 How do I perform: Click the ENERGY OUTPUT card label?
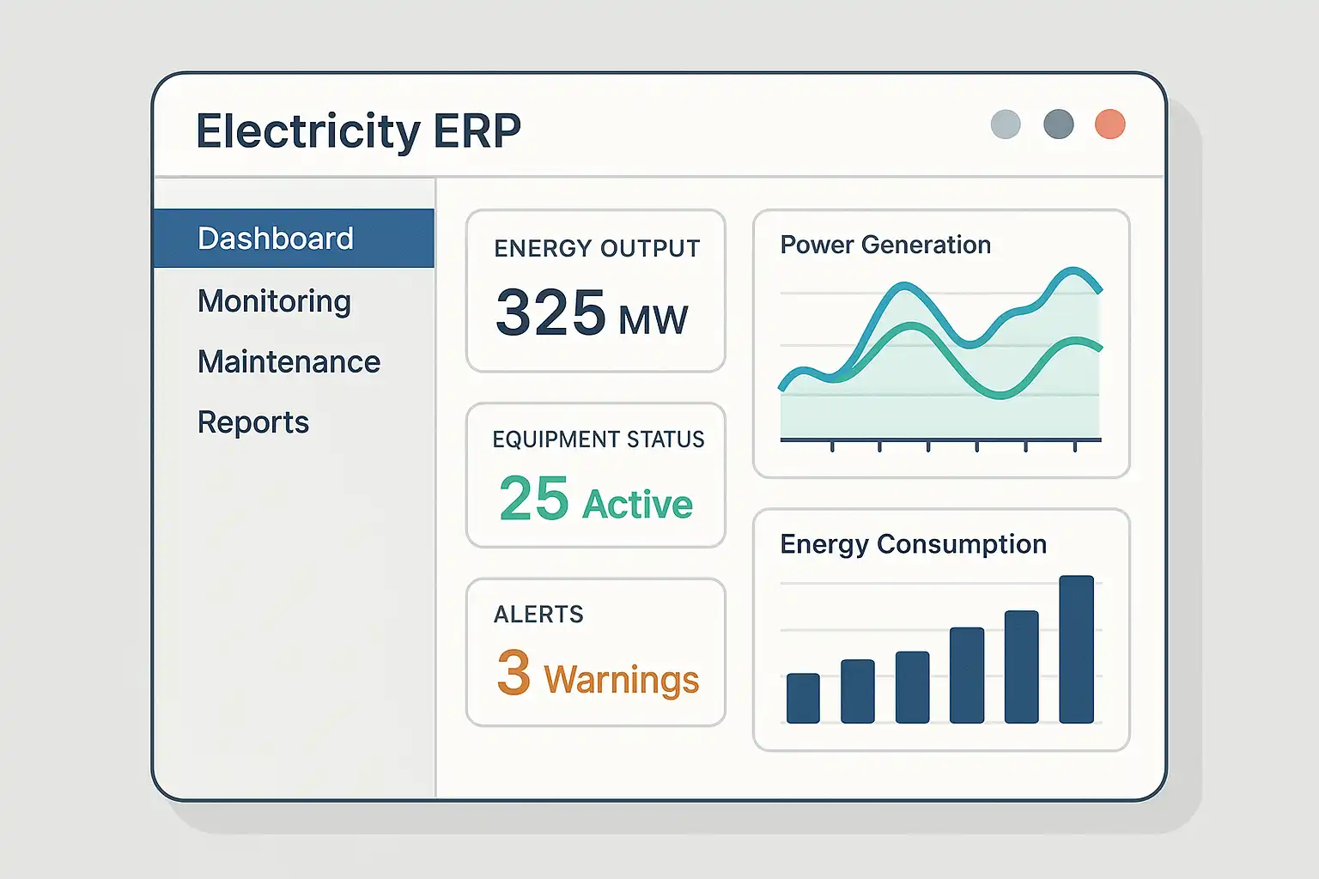[597, 249]
